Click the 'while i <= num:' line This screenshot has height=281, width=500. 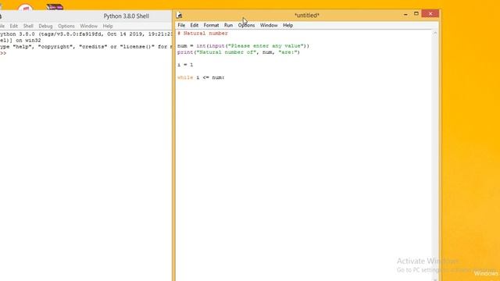click(x=201, y=77)
